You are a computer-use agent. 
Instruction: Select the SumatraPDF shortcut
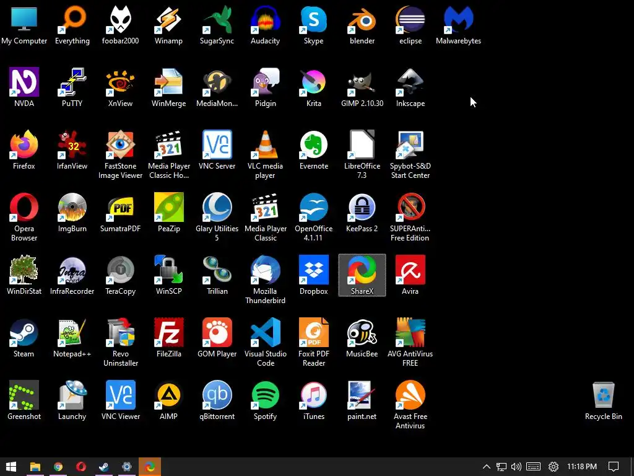[121, 213]
